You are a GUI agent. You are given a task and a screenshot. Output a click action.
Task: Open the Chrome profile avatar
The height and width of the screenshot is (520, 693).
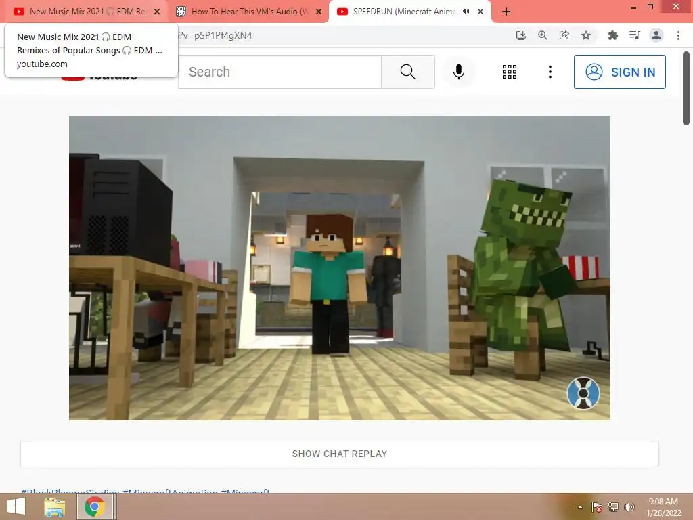pyautogui.click(x=656, y=35)
